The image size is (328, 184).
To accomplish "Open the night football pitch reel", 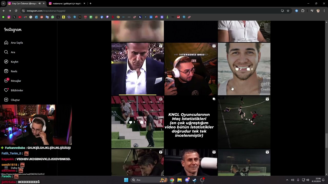I will click(244, 122).
